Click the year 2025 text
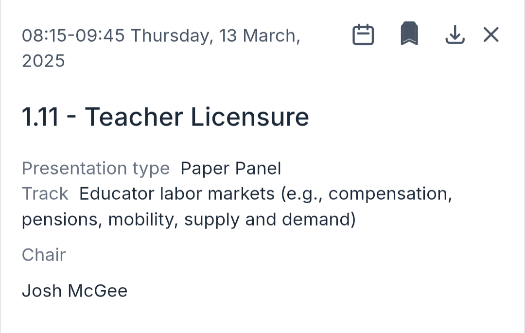This screenshot has height=333, width=525. 43,61
